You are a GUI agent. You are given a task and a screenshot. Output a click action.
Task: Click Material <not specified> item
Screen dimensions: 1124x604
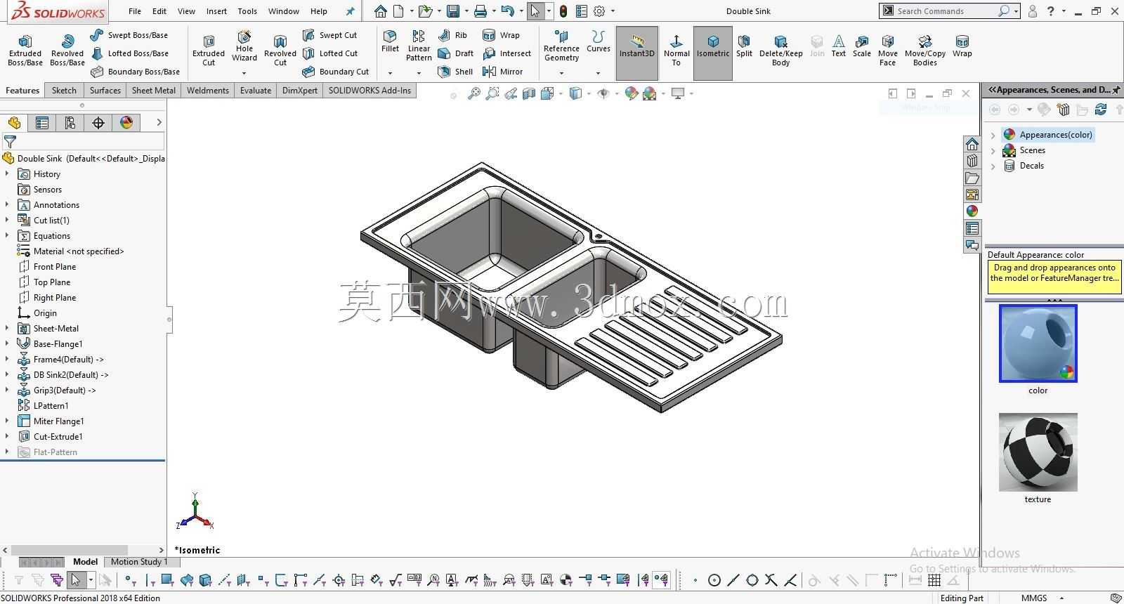coord(79,251)
